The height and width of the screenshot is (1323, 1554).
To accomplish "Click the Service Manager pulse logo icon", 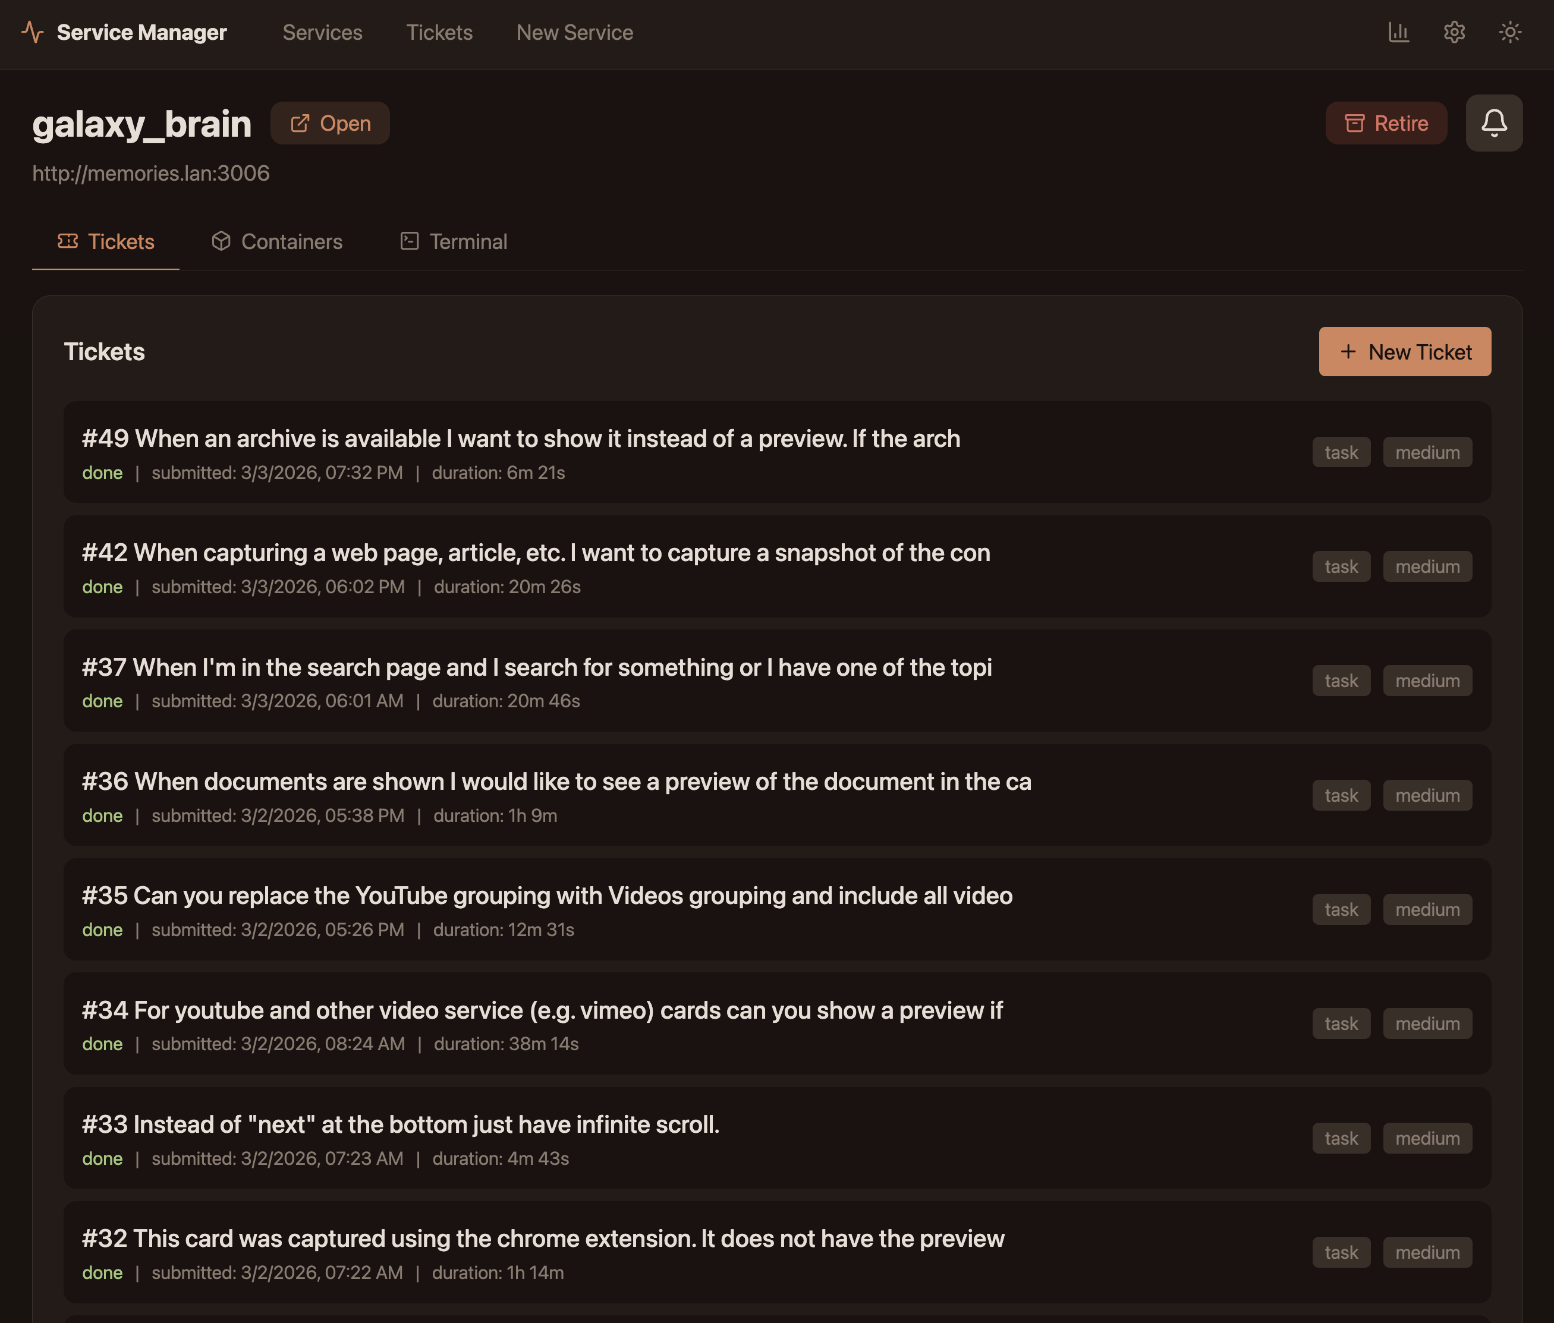I will tap(32, 32).
